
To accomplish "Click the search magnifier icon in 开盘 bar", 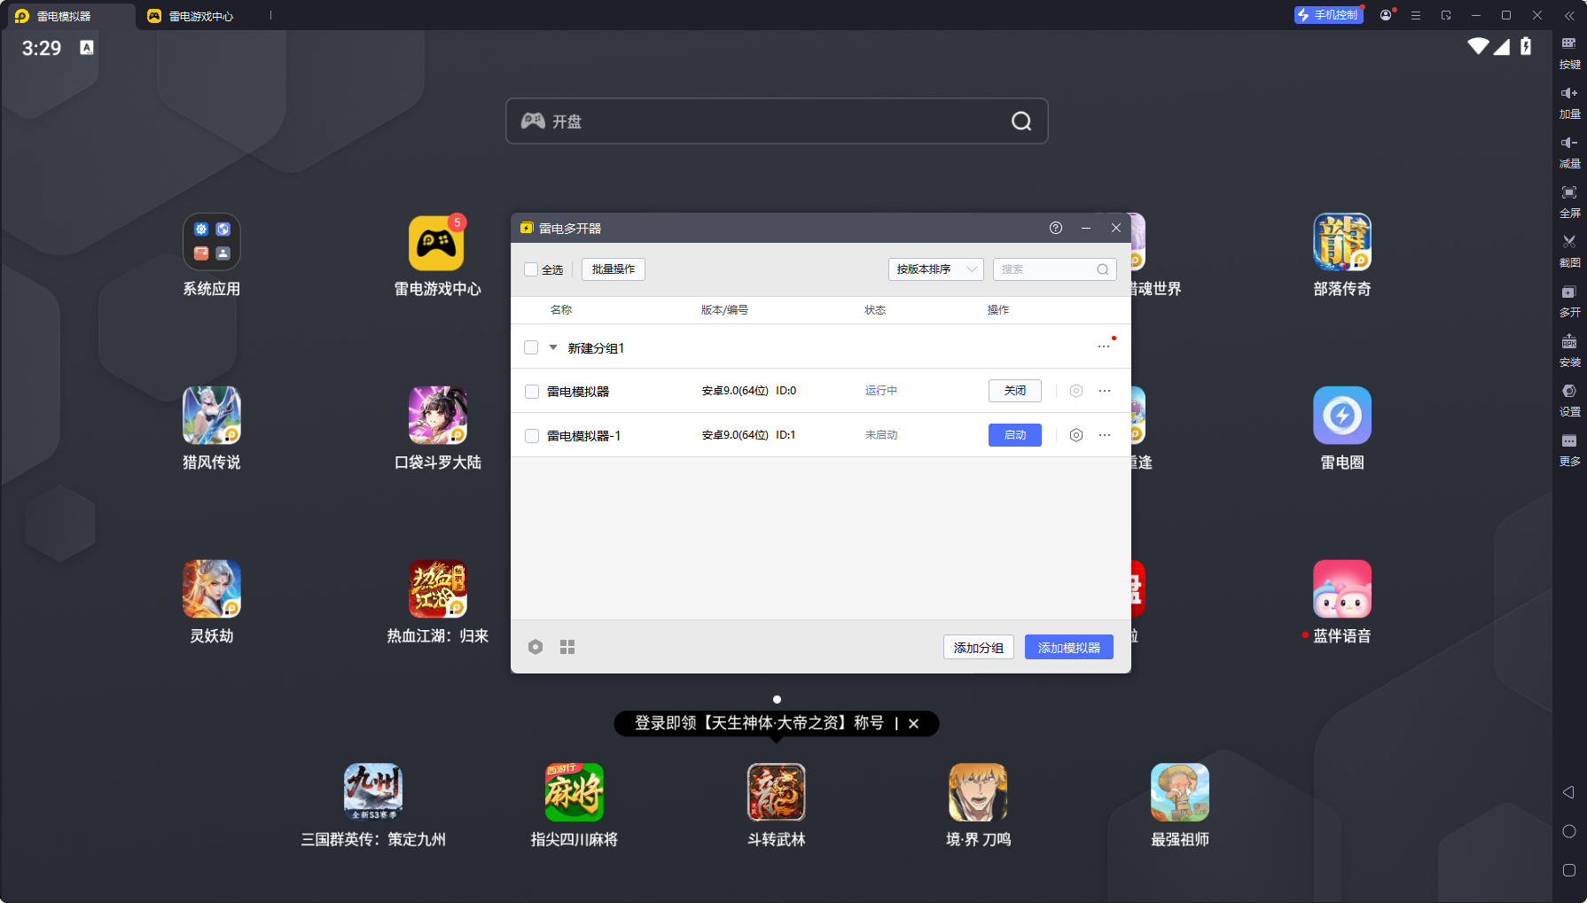I will coord(1021,121).
